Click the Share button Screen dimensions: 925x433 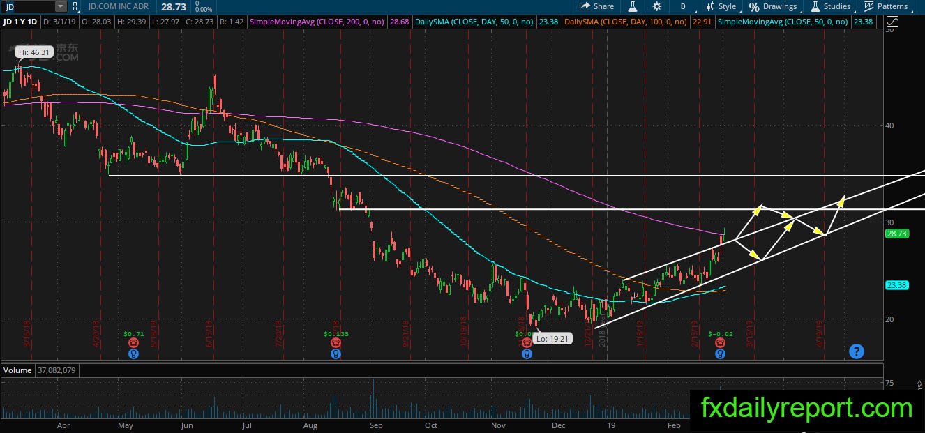coord(596,6)
